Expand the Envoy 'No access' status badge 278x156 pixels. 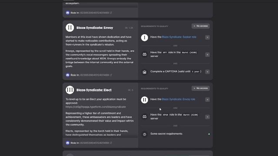point(201,26)
